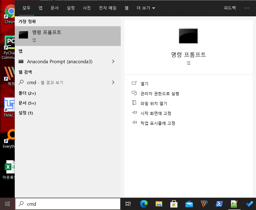The height and width of the screenshot is (210, 256).
Task: Open Microsoft Store from the taskbar
Action: (x=174, y=204)
